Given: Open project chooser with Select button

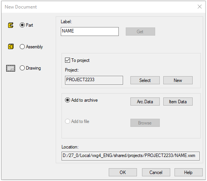Looking at the screenshot, I should click(145, 80).
